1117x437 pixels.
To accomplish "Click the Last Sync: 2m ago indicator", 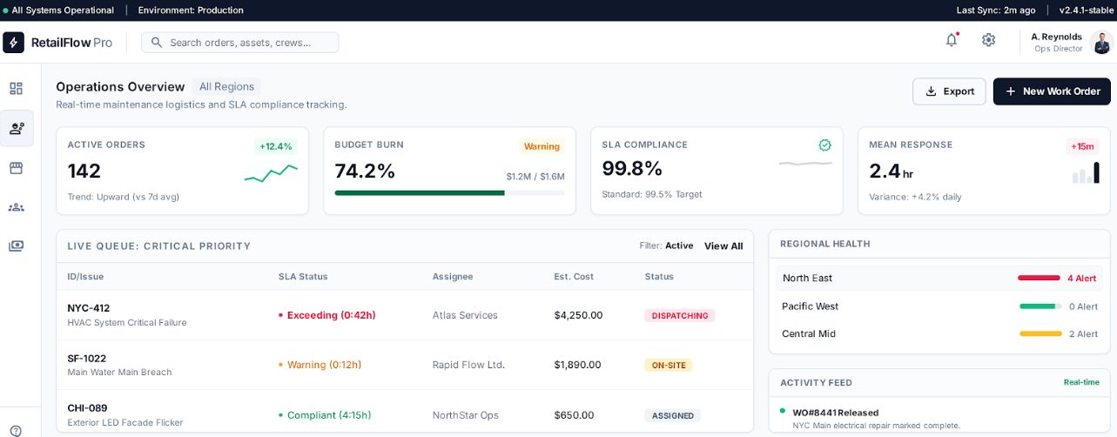I will click(996, 10).
